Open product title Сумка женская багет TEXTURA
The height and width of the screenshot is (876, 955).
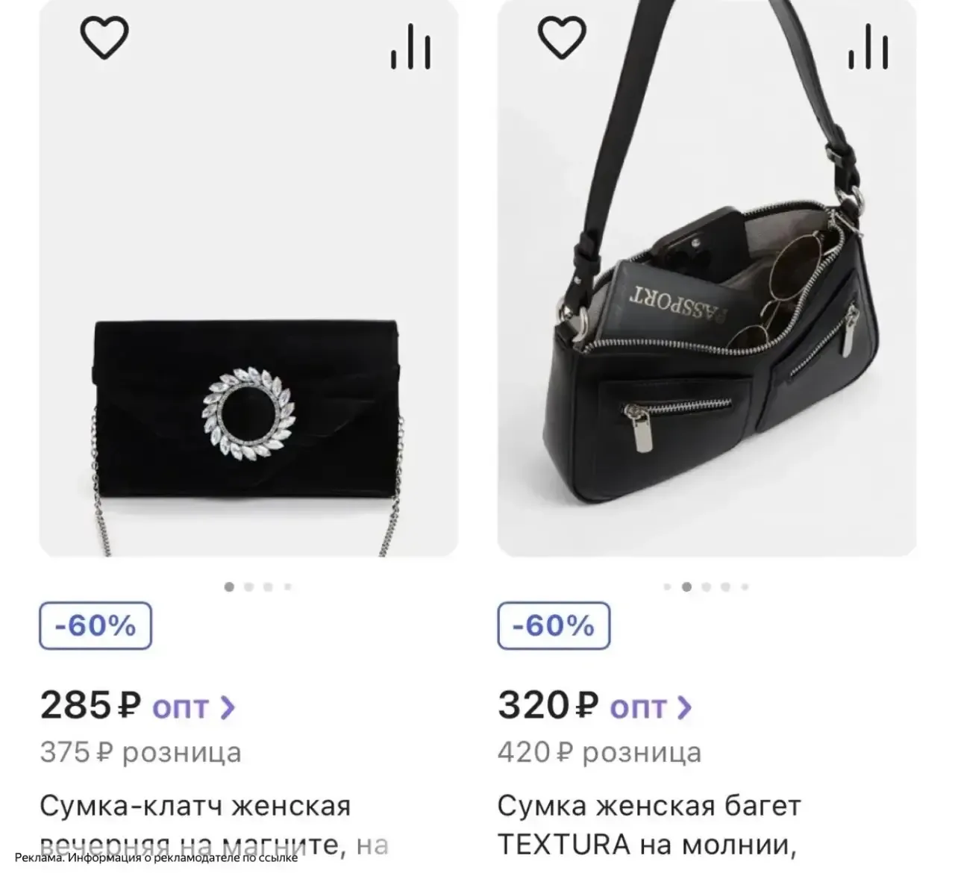pos(649,825)
